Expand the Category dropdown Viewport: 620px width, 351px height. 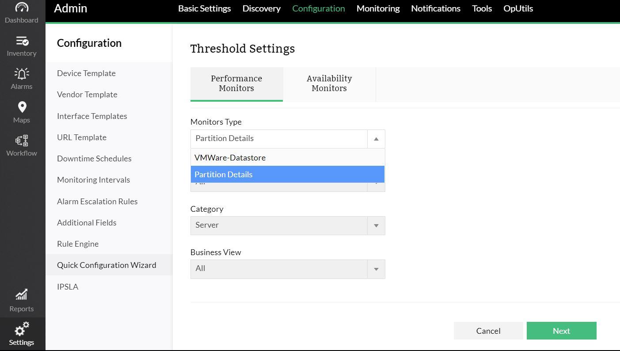pyautogui.click(x=376, y=225)
